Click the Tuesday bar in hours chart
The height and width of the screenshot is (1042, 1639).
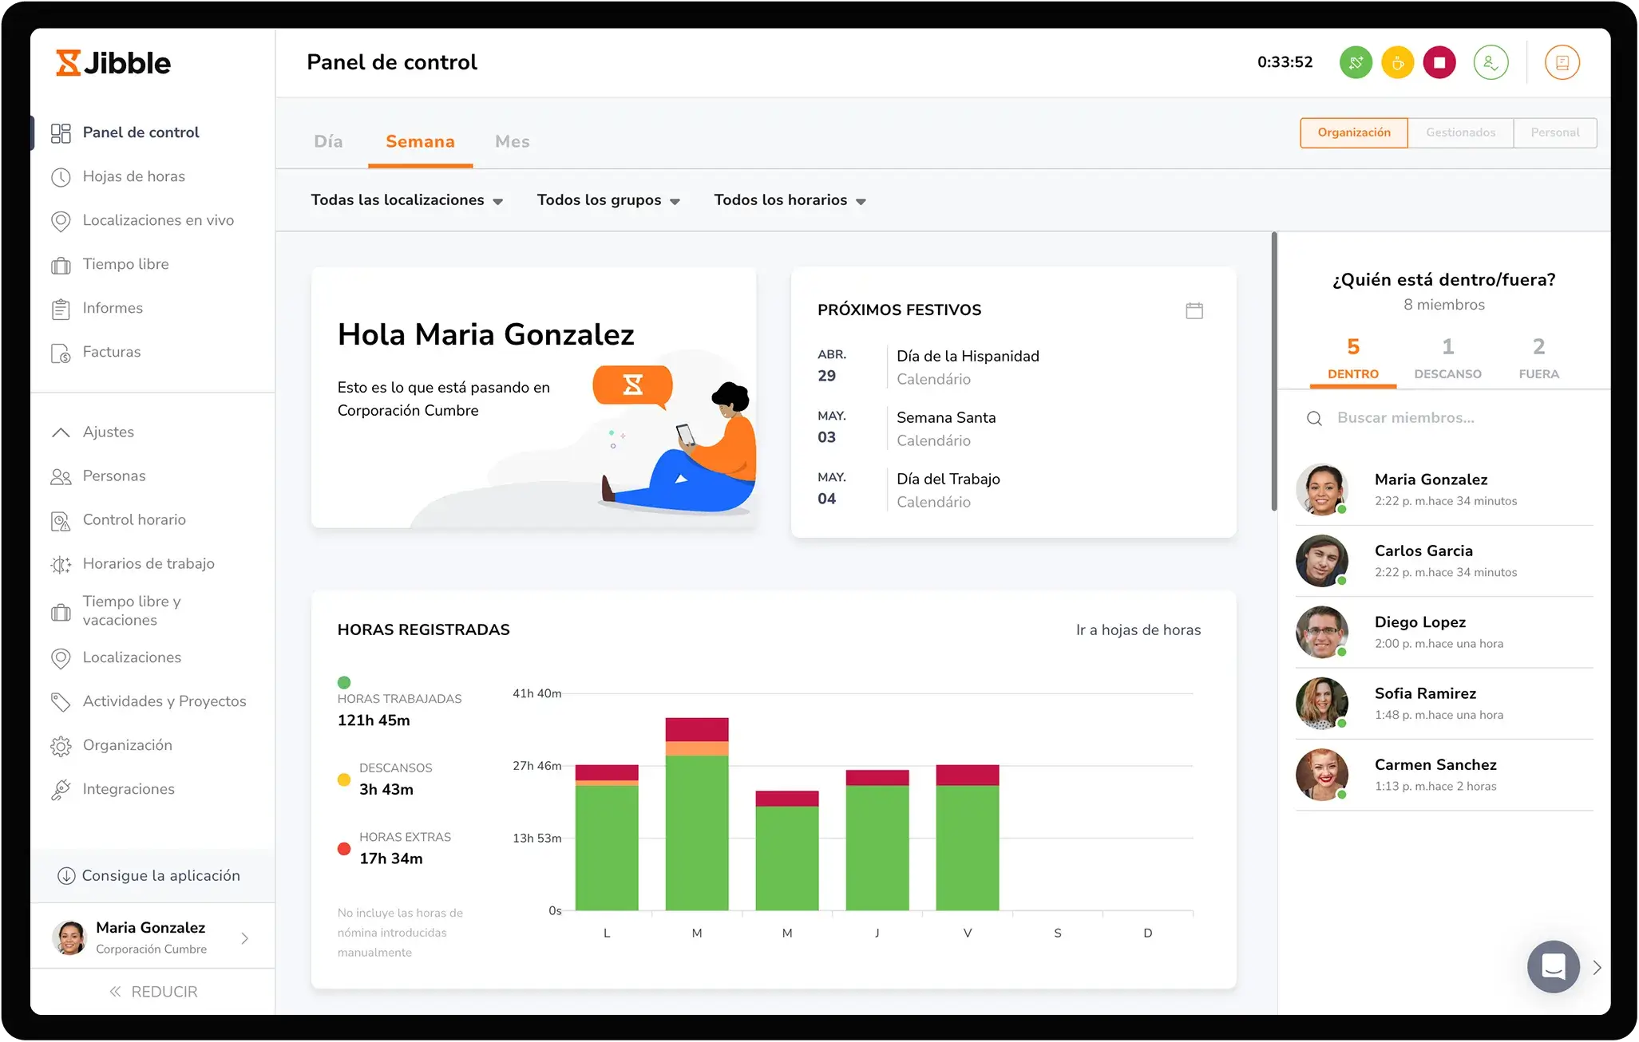click(x=696, y=822)
